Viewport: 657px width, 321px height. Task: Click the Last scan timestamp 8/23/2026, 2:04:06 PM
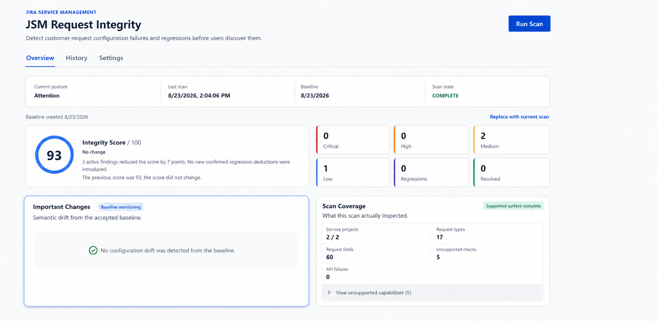click(199, 96)
